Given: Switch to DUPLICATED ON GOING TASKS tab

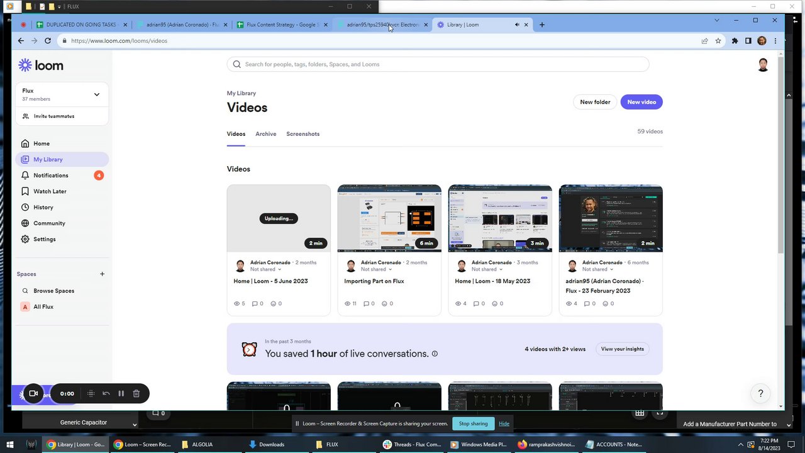Looking at the screenshot, I should [x=82, y=25].
